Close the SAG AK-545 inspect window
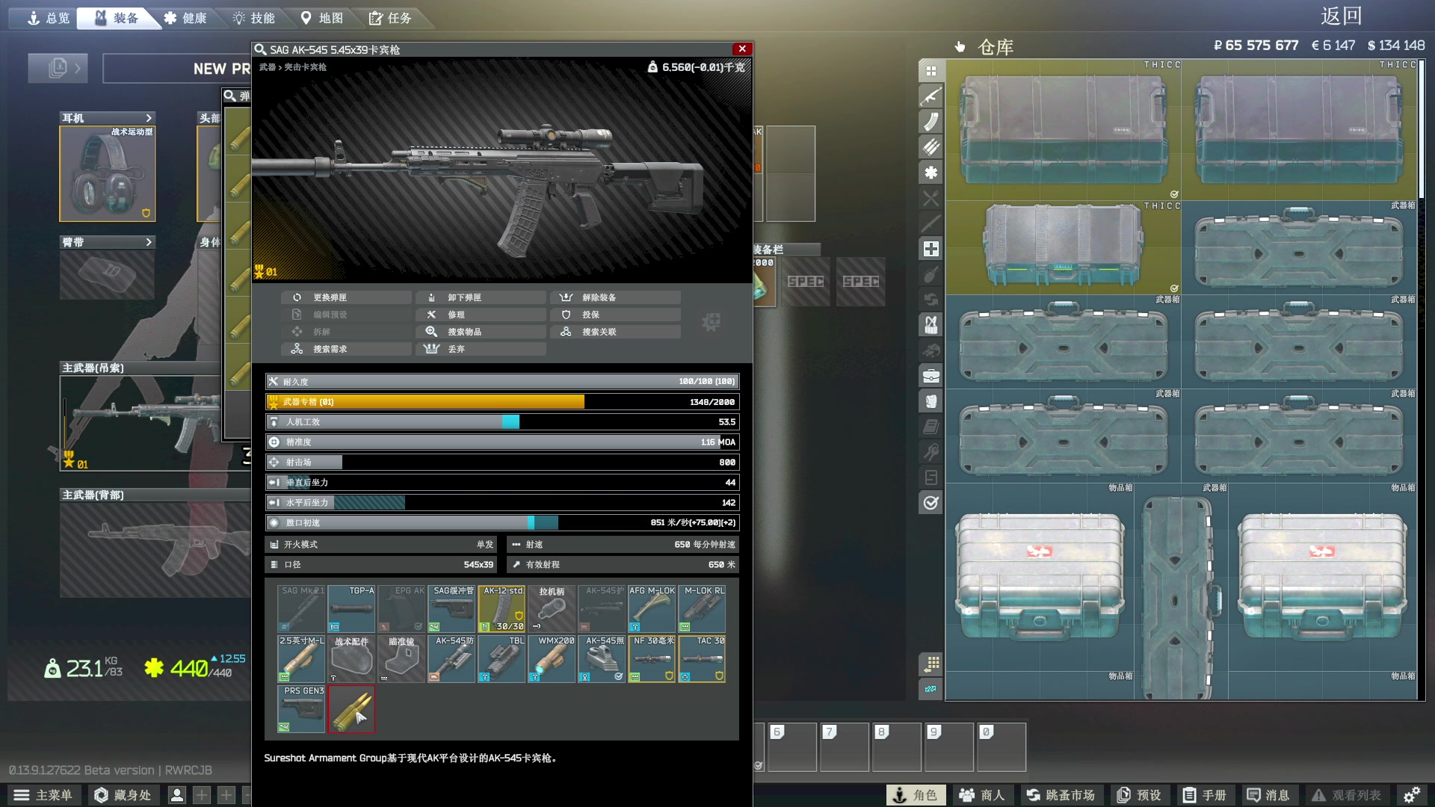The image size is (1435, 807). (742, 49)
